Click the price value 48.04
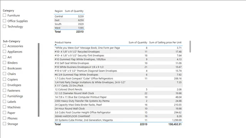 [x=178, y=97]
